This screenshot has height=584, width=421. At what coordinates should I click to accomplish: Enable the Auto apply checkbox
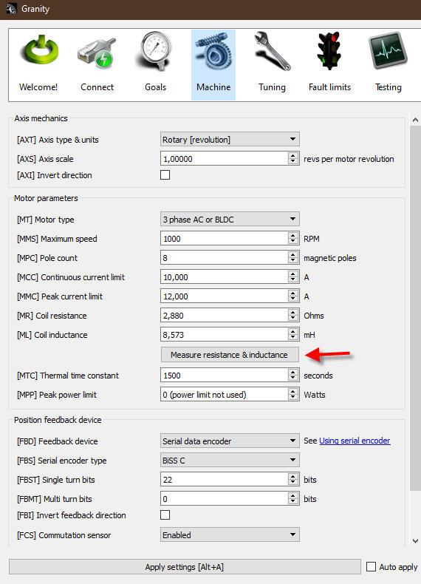pos(371,566)
